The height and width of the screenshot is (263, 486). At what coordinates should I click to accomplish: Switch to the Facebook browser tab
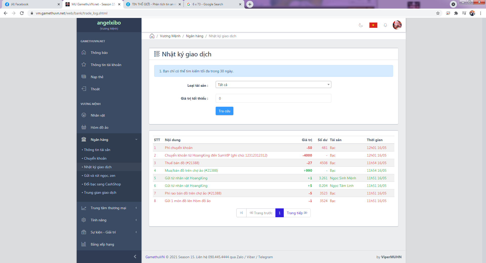coord(30,4)
